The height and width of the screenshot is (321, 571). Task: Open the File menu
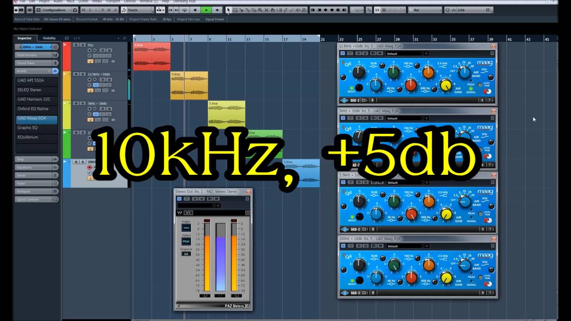22,1
